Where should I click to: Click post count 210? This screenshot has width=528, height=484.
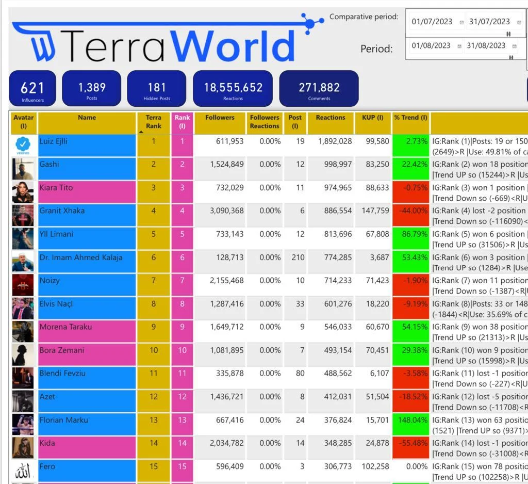point(298,257)
